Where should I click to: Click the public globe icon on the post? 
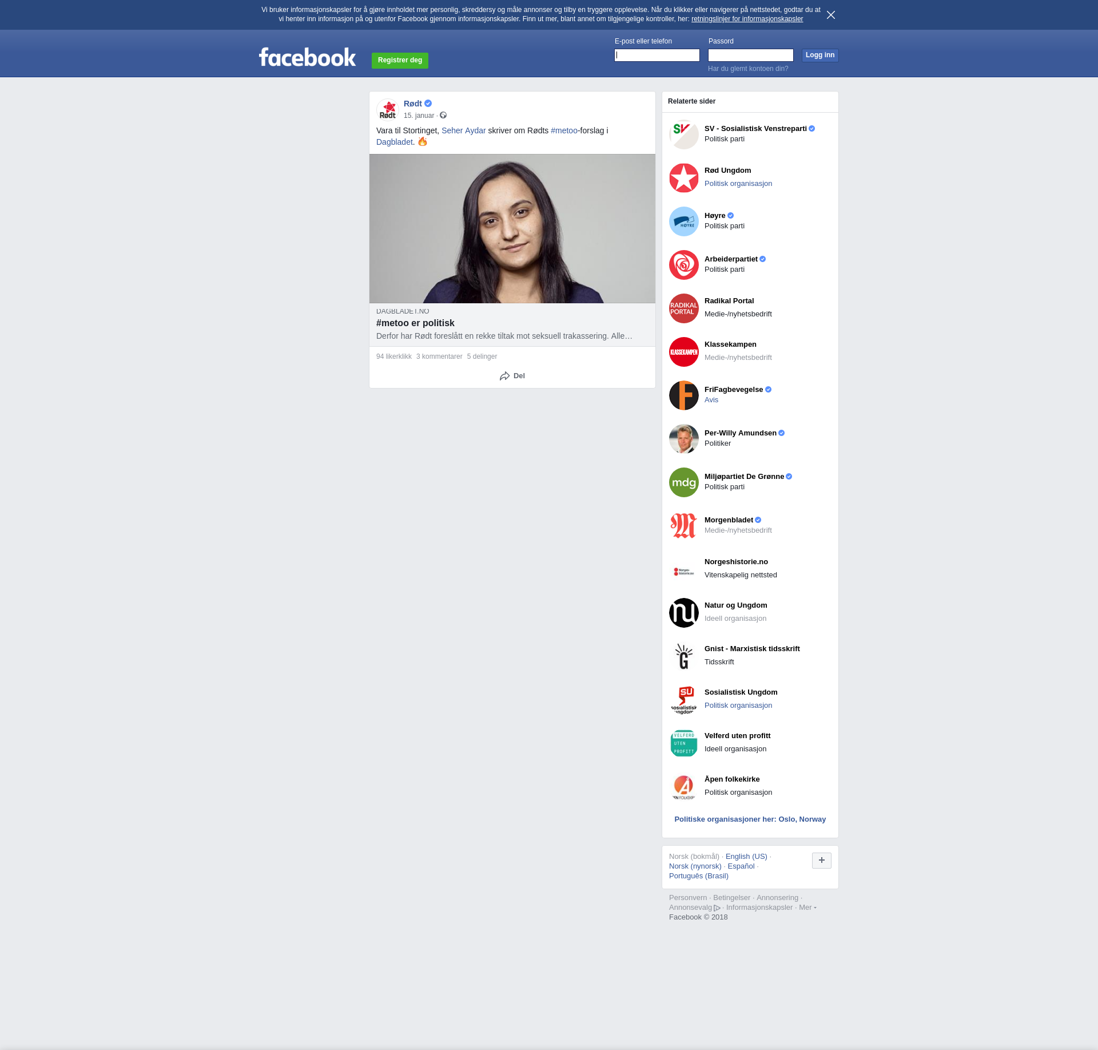click(x=443, y=116)
